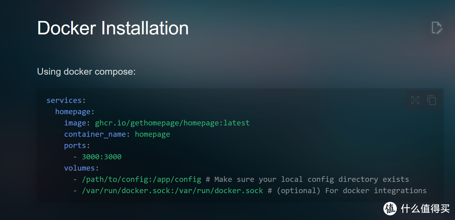The width and height of the screenshot is (455, 220).
Task: Click the 'ports:' key in code
Action: tap(77, 145)
